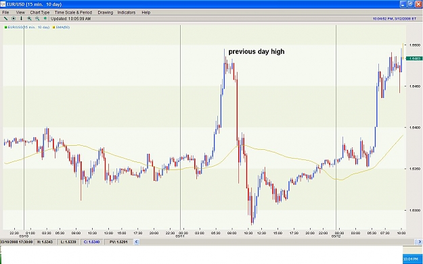Viewport: 423px width, 264px height.
Task: Minimize the EUR/USD chart window
Action: pos(403,4)
